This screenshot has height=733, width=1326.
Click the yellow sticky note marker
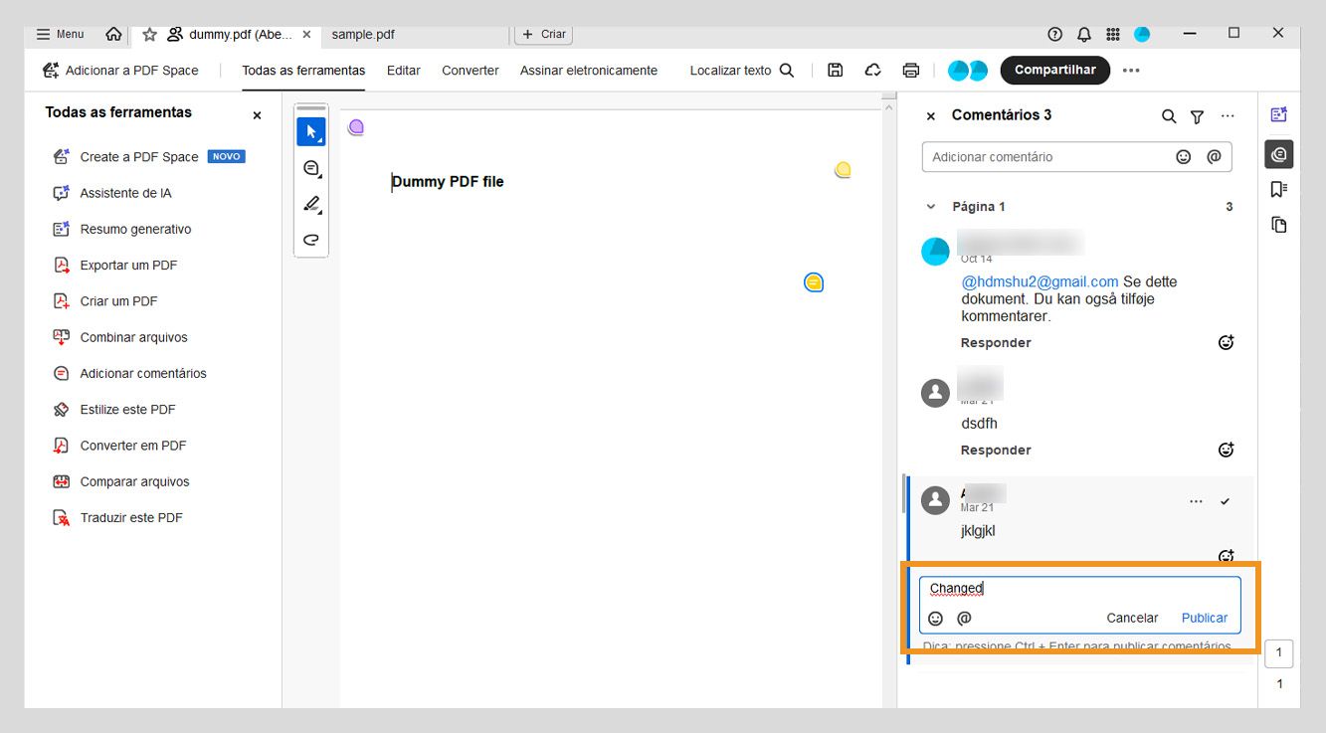pyautogui.click(x=843, y=170)
